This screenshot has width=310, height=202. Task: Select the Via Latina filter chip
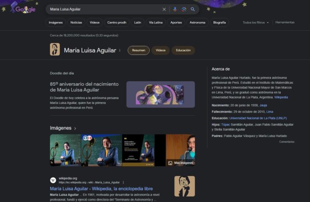tap(155, 23)
